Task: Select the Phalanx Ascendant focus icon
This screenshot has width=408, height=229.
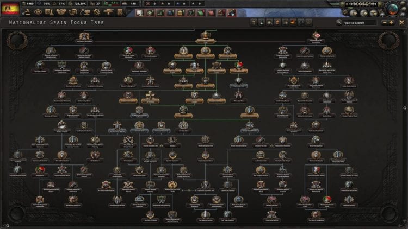Action: coord(84,35)
